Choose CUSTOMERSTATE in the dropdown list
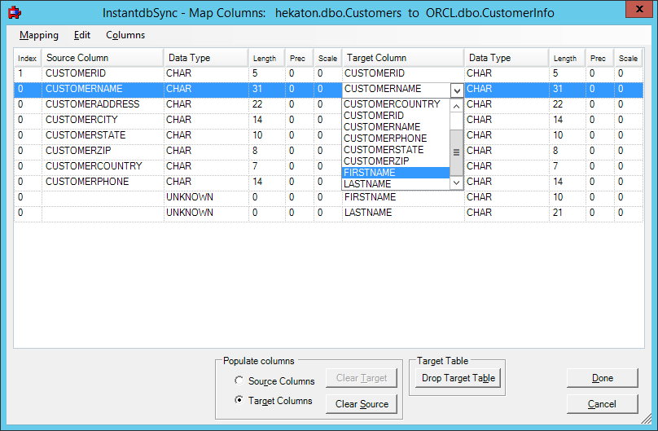 click(396, 149)
